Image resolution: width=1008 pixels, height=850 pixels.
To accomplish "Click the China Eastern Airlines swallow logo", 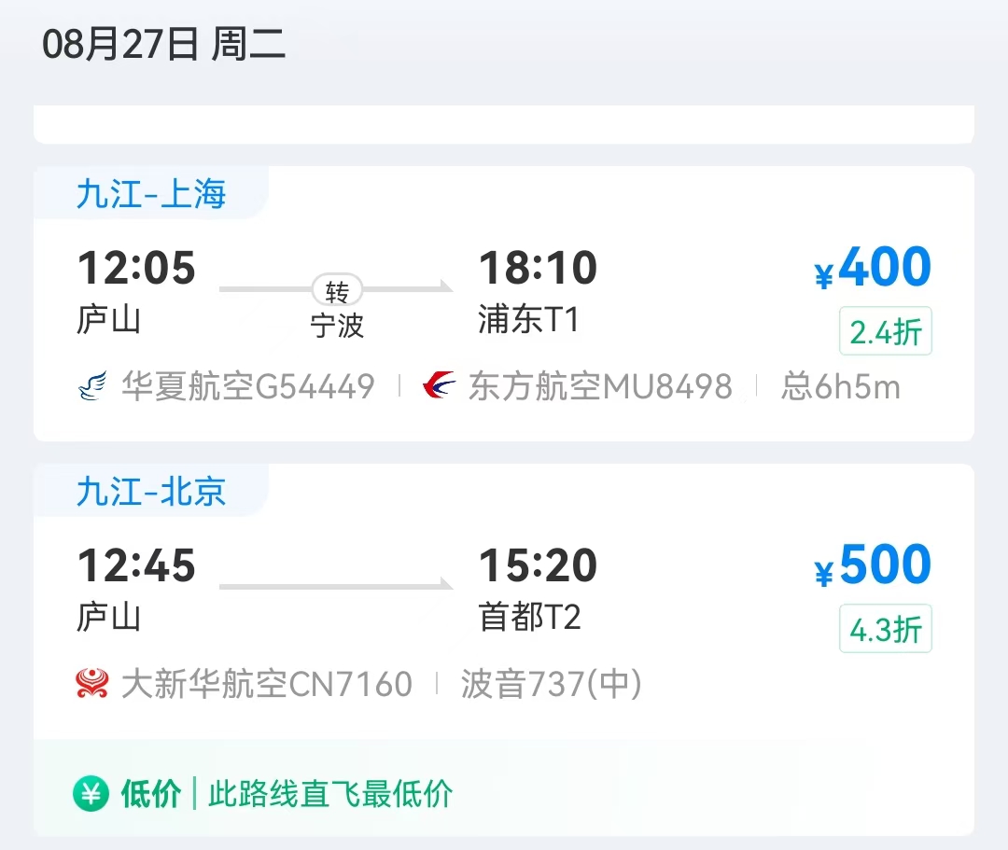I will click(x=439, y=385).
